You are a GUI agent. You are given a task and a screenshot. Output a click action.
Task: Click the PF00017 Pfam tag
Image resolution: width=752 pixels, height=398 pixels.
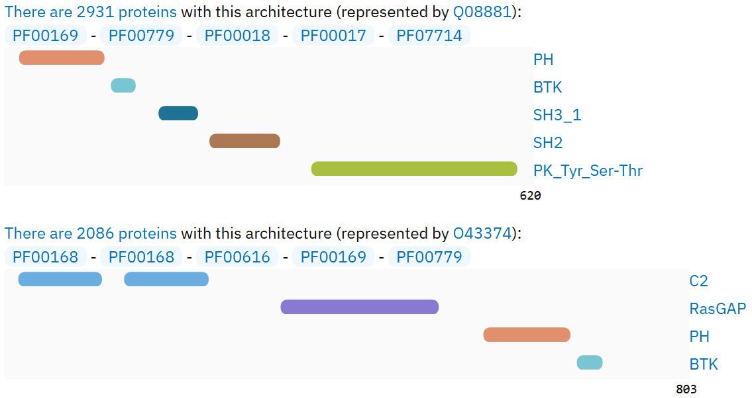click(x=333, y=36)
